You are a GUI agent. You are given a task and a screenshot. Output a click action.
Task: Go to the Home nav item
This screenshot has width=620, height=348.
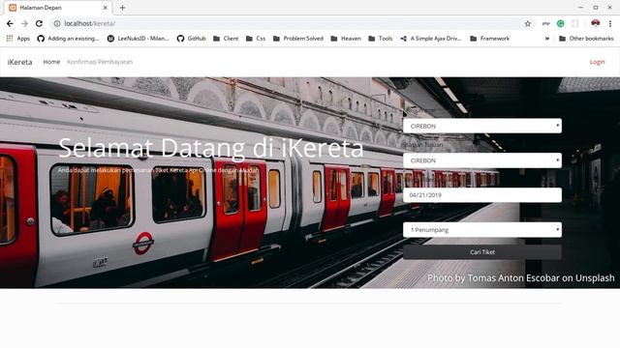(x=51, y=62)
